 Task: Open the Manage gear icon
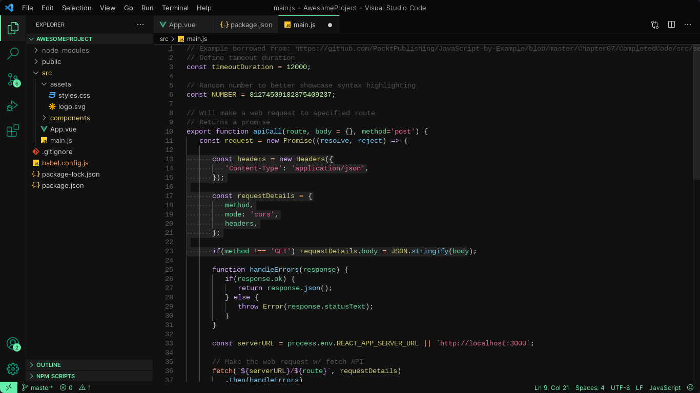[13, 368]
